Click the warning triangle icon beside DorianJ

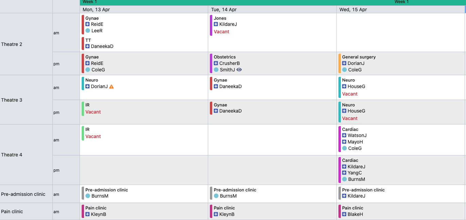coord(112,87)
